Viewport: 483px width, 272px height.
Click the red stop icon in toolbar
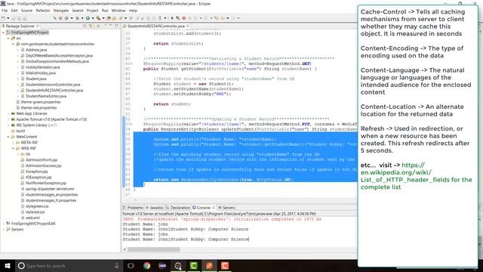coord(184,18)
